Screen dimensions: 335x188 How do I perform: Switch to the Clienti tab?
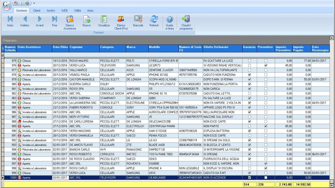click(x=37, y=11)
